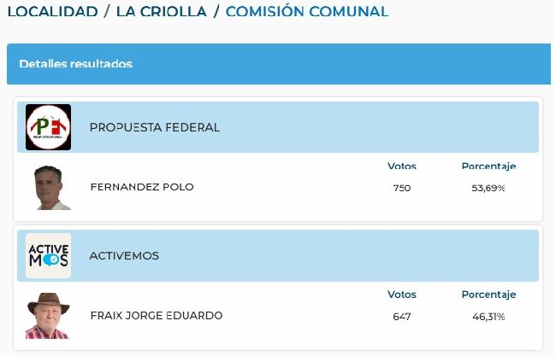Click Votos column label under Activemos
This screenshot has width=556, height=356.
coord(402,295)
